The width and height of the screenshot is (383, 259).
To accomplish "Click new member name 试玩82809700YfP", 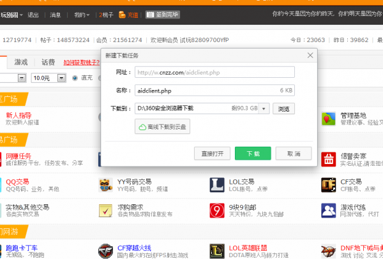I will [204, 40].
